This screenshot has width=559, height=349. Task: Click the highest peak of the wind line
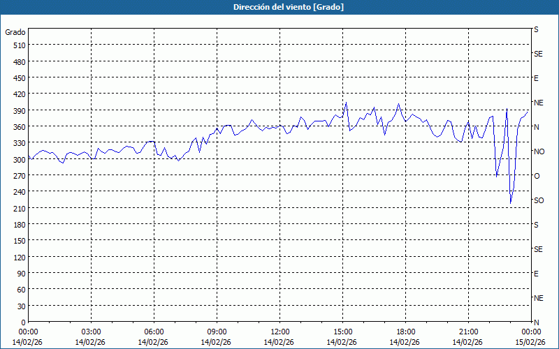coord(346,103)
